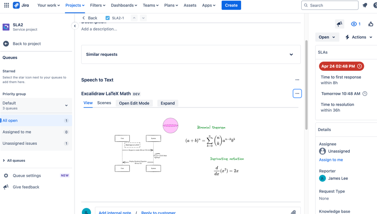The height and width of the screenshot is (214, 377).
Task: Click in the Search field
Action: [x=330, y=5]
